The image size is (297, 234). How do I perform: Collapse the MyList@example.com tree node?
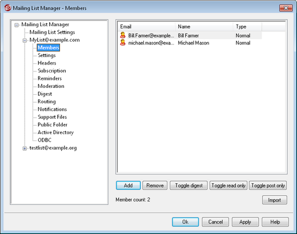pyautogui.click(x=25, y=41)
